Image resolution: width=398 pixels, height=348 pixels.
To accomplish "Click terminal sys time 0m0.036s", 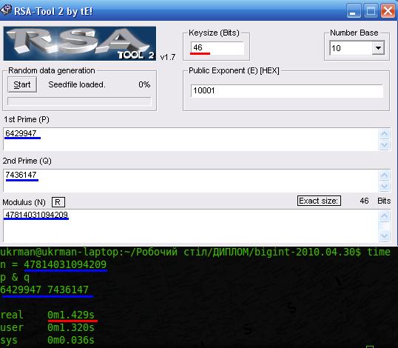I will (71, 340).
